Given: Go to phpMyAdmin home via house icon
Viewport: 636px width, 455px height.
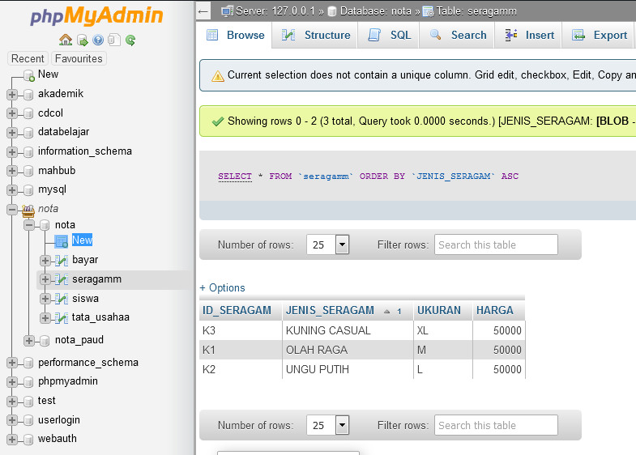Looking at the screenshot, I should [66, 40].
